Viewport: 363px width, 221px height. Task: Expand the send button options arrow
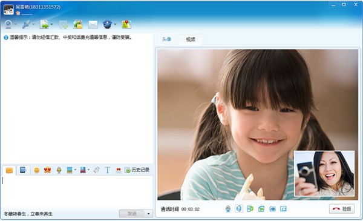point(148,213)
